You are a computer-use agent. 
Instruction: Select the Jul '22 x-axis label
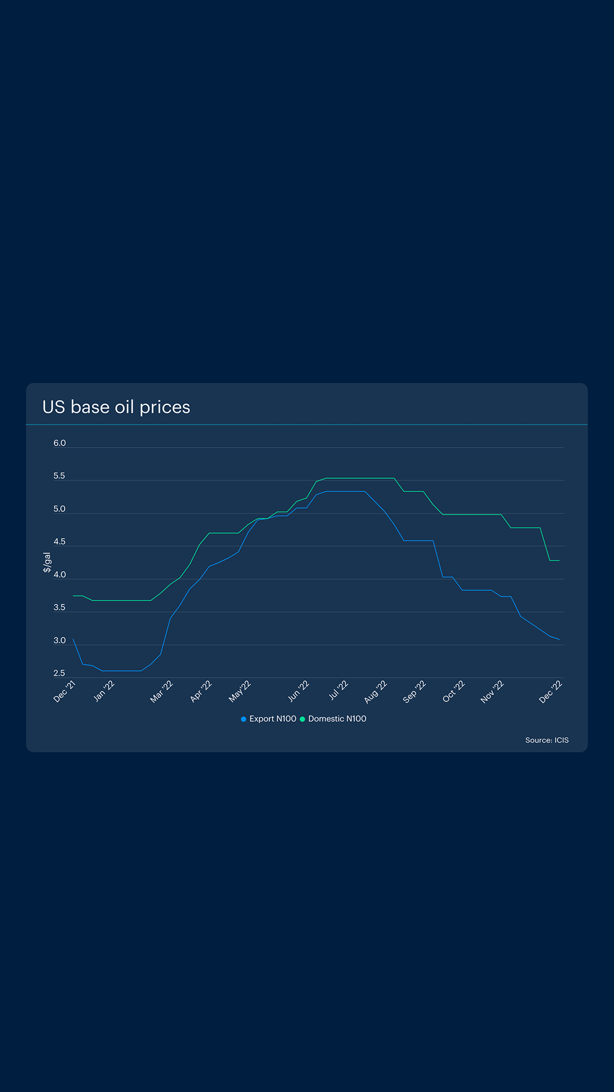[338, 690]
